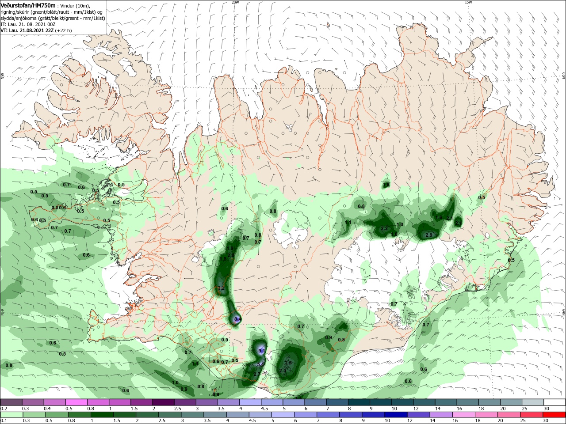Click the '20W' longitude label at the top
Viewport: 566px width, 424px height.
235,2
